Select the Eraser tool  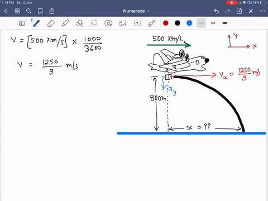click(51, 23)
